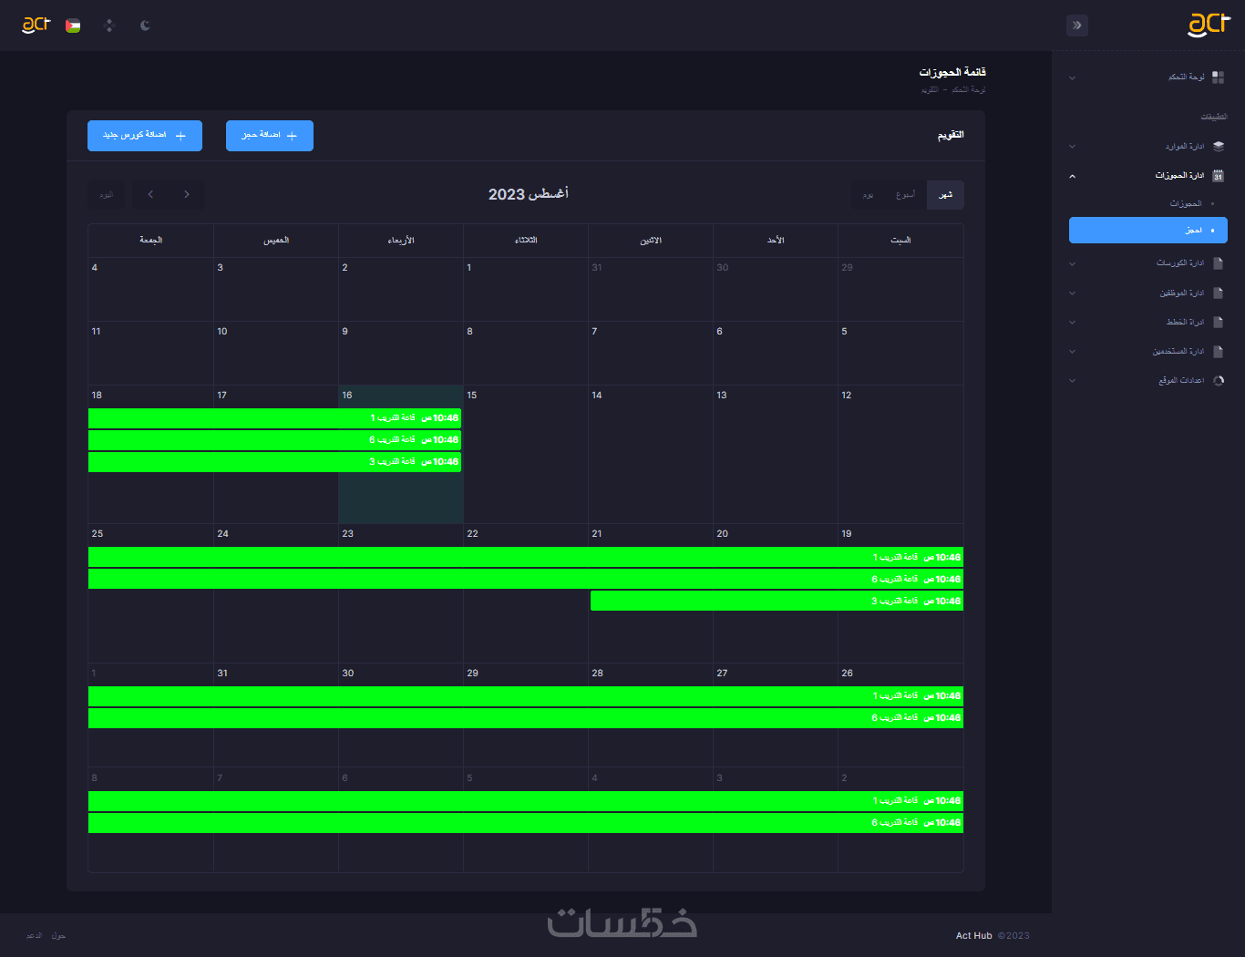Click the الجمعة column header
Image resolution: width=1245 pixels, height=957 pixels.
click(150, 241)
